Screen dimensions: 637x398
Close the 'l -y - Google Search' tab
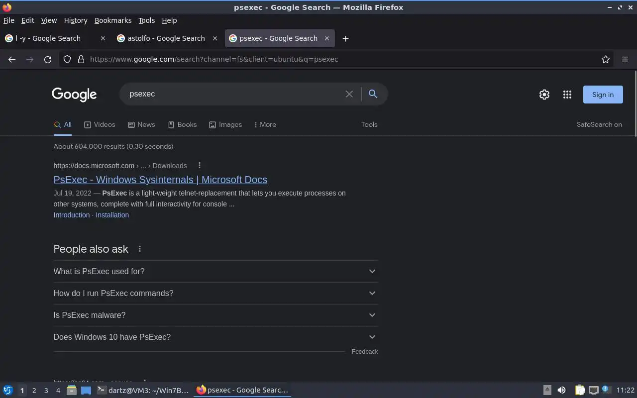(103, 38)
